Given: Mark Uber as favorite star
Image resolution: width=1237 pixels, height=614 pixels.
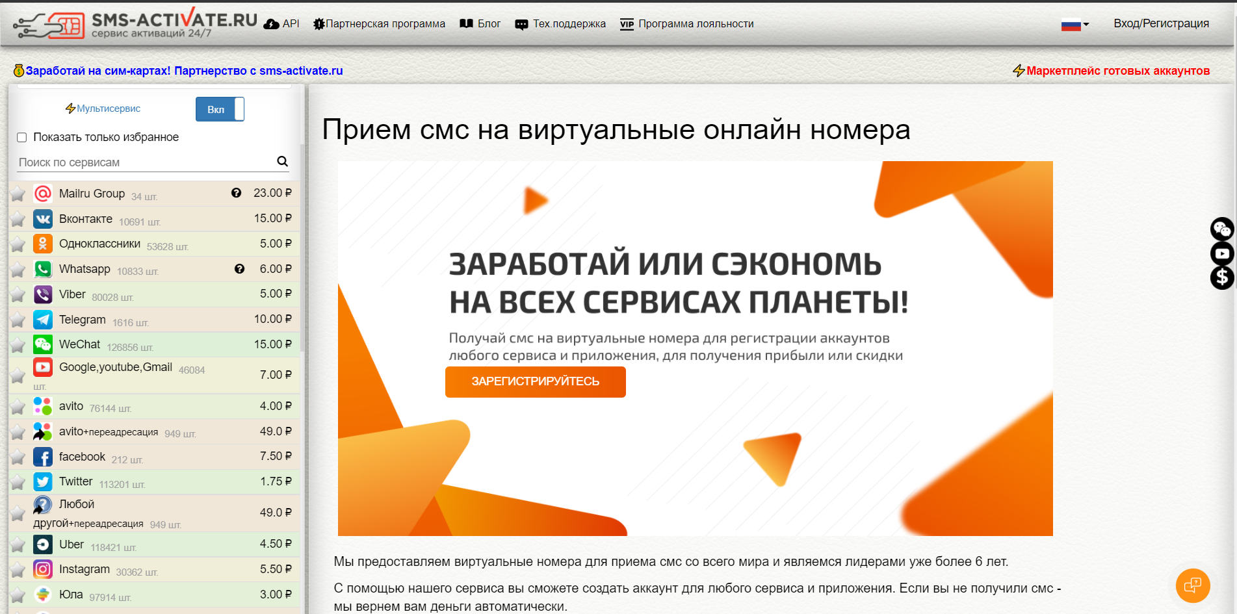Looking at the screenshot, I should tap(18, 545).
